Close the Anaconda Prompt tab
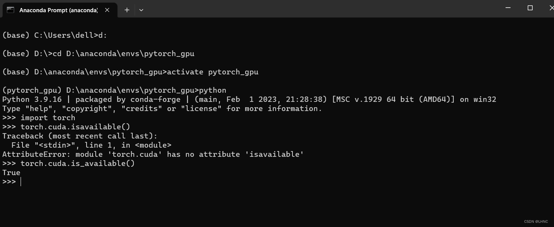Screen dimensions: 554x227 pyautogui.click(x=107, y=10)
